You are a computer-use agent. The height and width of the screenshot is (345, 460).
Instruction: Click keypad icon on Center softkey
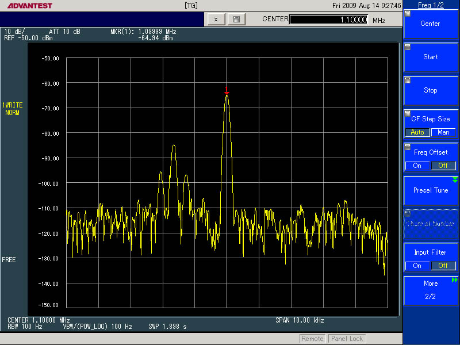[x=408, y=13]
